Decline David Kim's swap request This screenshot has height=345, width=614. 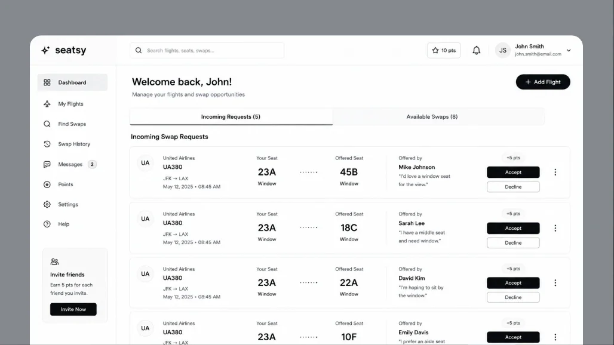pyautogui.click(x=513, y=297)
